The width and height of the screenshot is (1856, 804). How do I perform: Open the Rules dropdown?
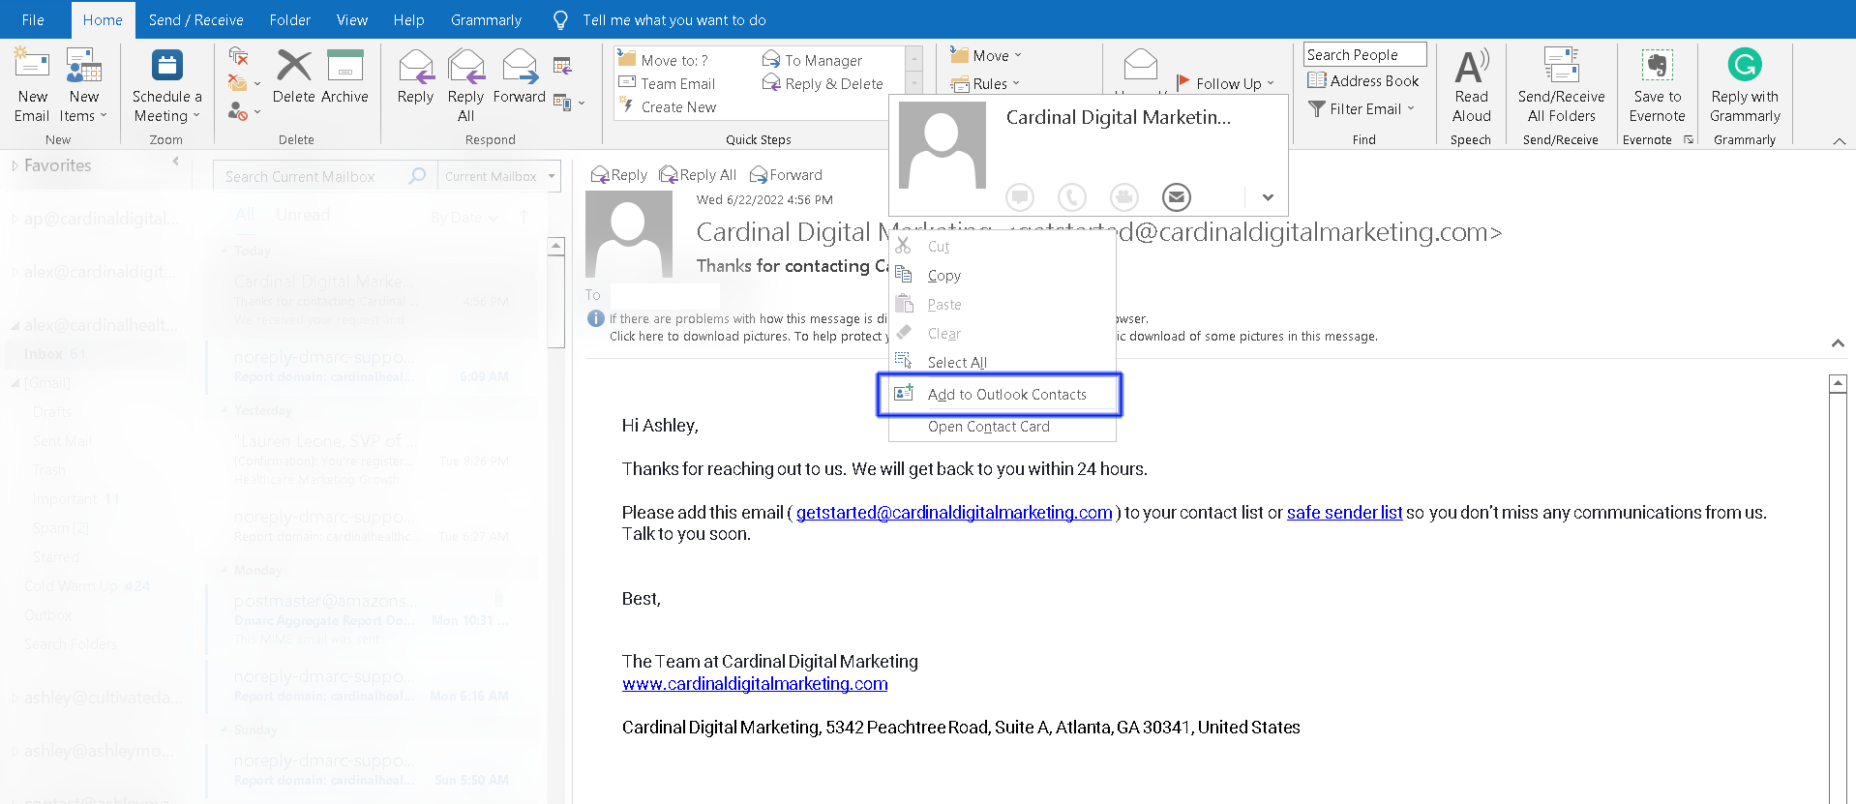click(985, 83)
